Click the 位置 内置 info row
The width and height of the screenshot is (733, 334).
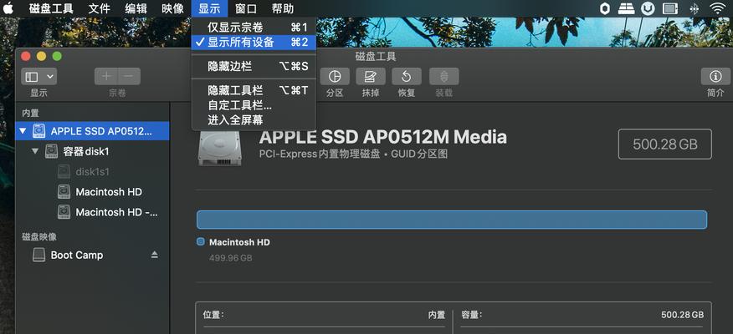click(325, 315)
